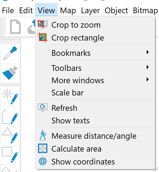Screen dimensions: 159x172
Task: Click the new document toolbar icon
Action: coord(15,27)
